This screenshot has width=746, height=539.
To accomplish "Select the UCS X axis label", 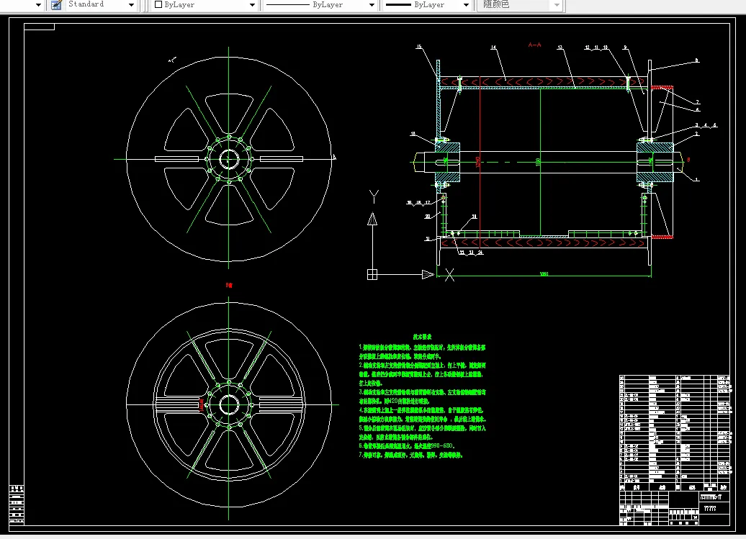I will [x=449, y=274].
